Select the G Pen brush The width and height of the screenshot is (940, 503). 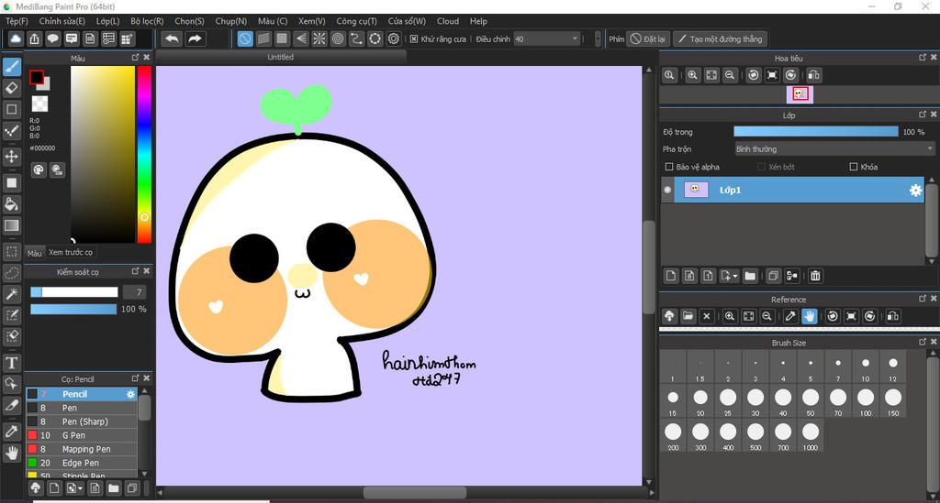[x=82, y=435]
